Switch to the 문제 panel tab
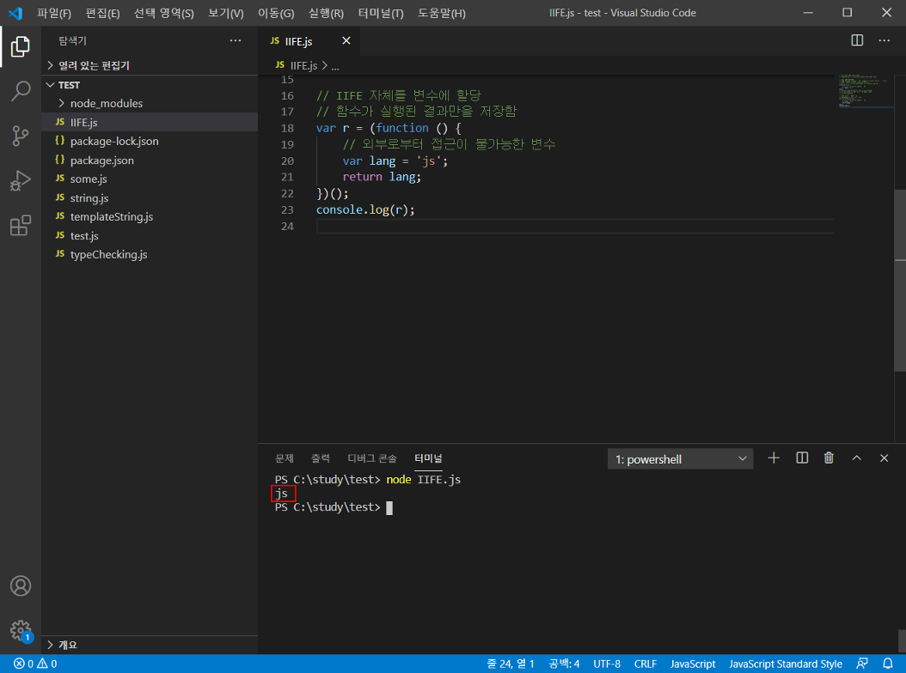The height and width of the screenshot is (673, 906). [285, 458]
